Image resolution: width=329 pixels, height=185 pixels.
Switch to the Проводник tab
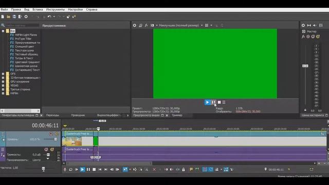78,115
